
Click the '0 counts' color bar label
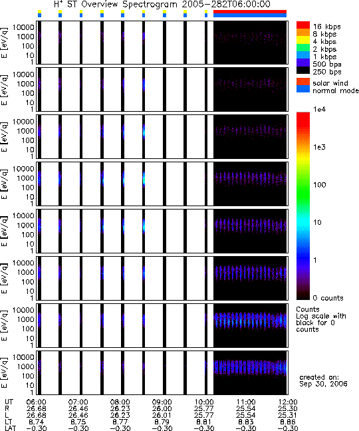[328, 298]
